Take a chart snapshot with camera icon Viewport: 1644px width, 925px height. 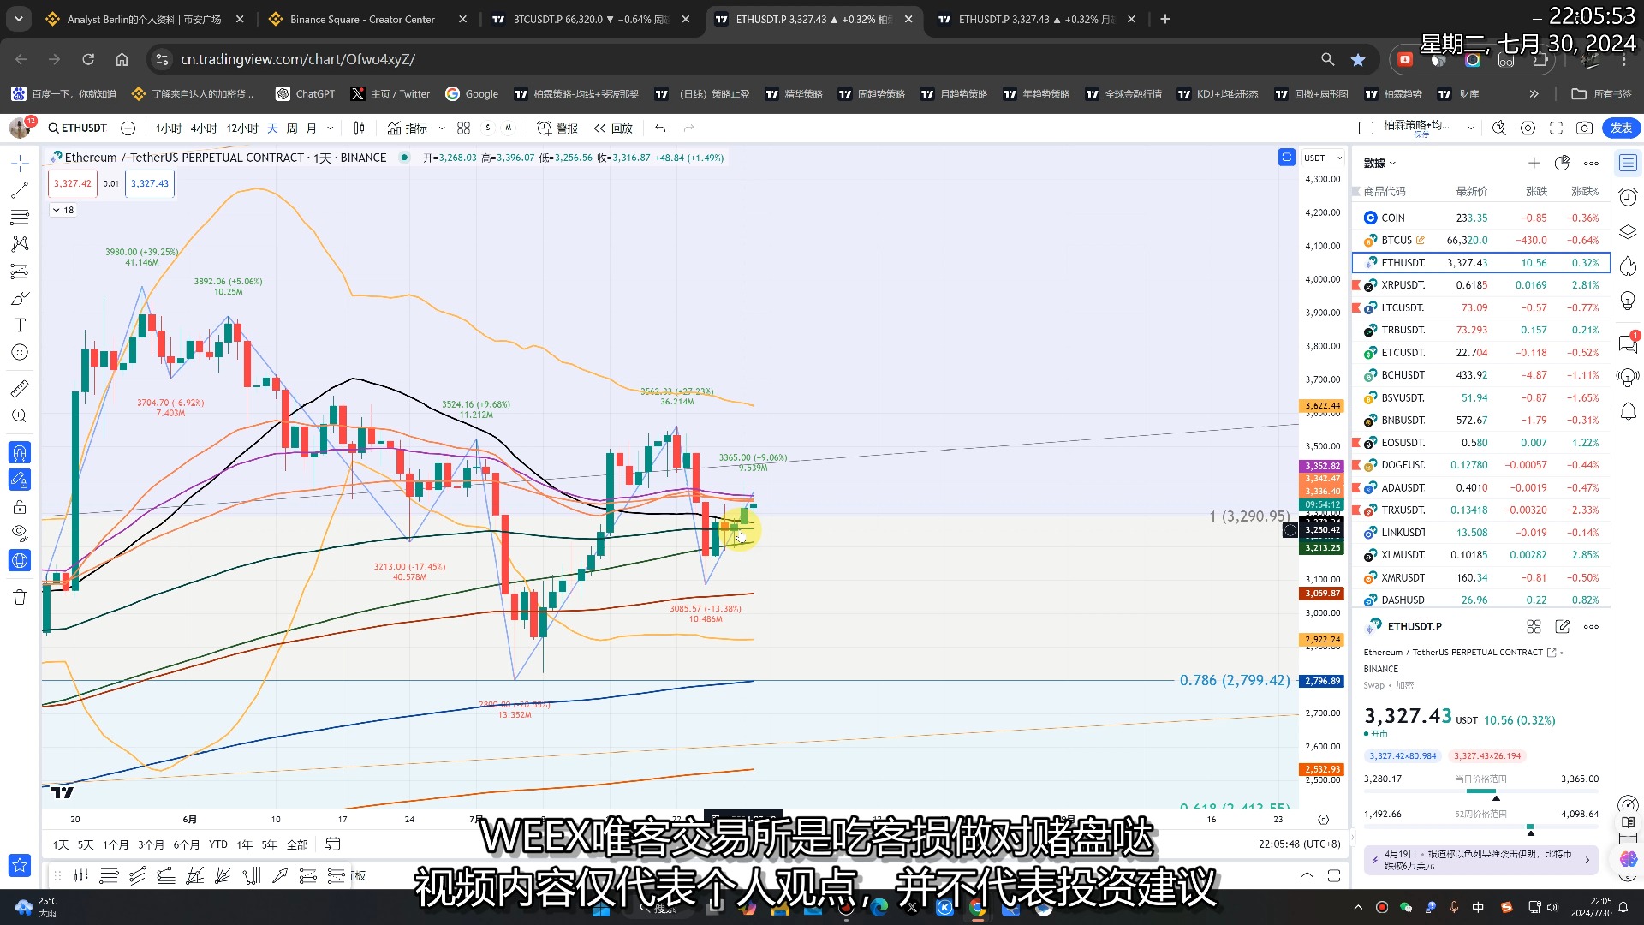point(1585,128)
